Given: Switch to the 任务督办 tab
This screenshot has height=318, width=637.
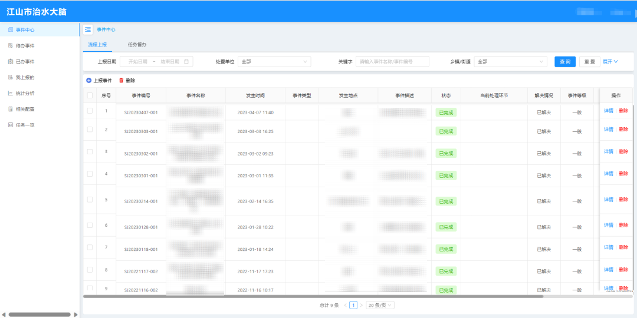Looking at the screenshot, I should (137, 45).
